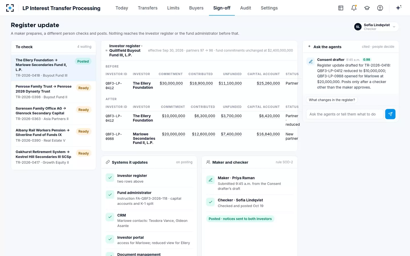Click the '4 waiting' count
The height and width of the screenshot is (256, 410).
point(84,47)
